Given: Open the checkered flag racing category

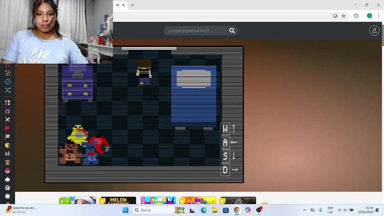Looking at the screenshot, I should point(8,136).
